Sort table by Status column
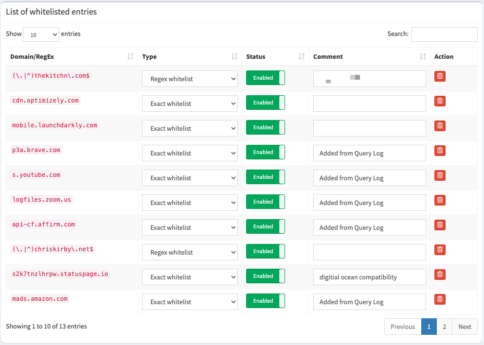Screen dimensions: 484x345 (x=302, y=56)
